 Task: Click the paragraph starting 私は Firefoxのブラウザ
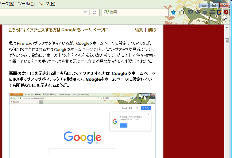[x=82, y=52]
